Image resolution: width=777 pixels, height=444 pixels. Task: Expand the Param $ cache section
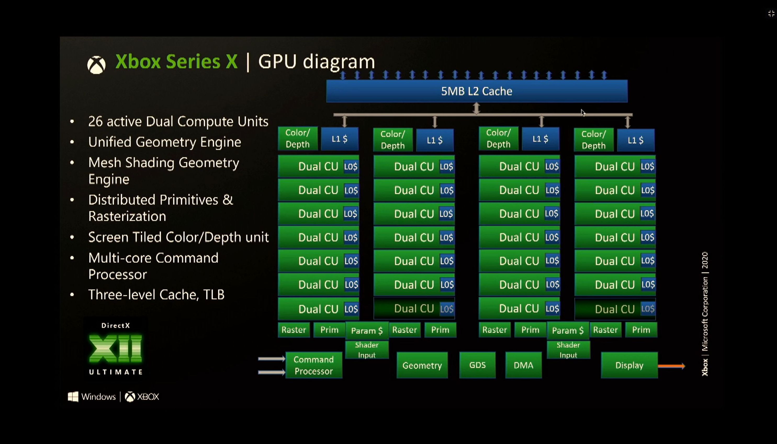[x=367, y=330]
